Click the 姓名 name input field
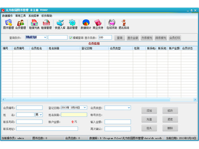 (x=25, y=114)
